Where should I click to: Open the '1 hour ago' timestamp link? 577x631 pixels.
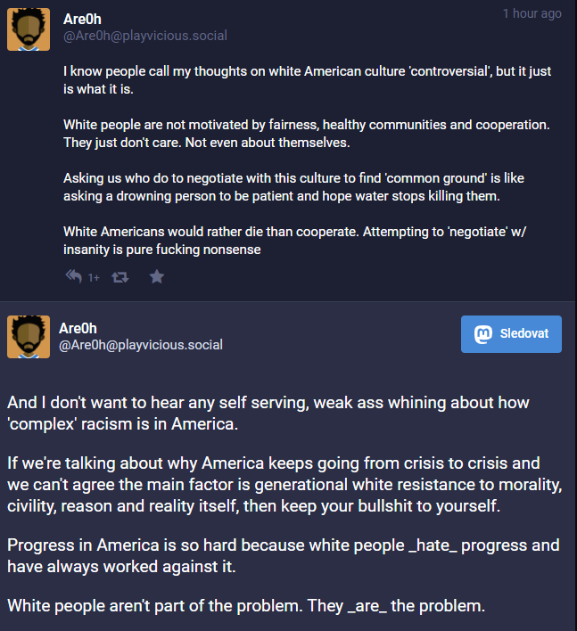tap(532, 13)
